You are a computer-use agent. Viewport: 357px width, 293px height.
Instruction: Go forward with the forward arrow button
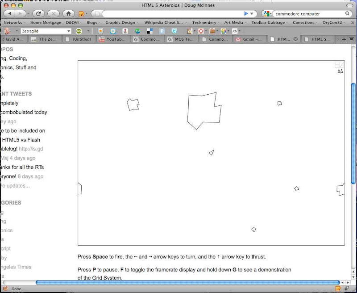coord(21,14)
